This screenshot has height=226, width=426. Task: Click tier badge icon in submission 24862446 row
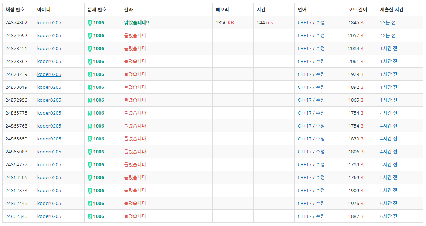(x=90, y=204)
